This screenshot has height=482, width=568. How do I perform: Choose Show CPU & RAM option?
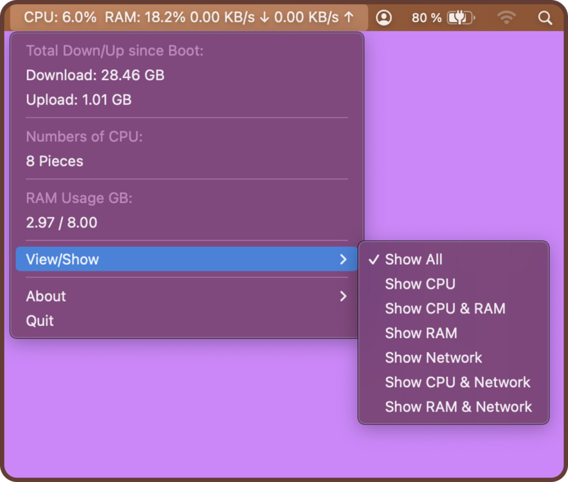(445, 309)
